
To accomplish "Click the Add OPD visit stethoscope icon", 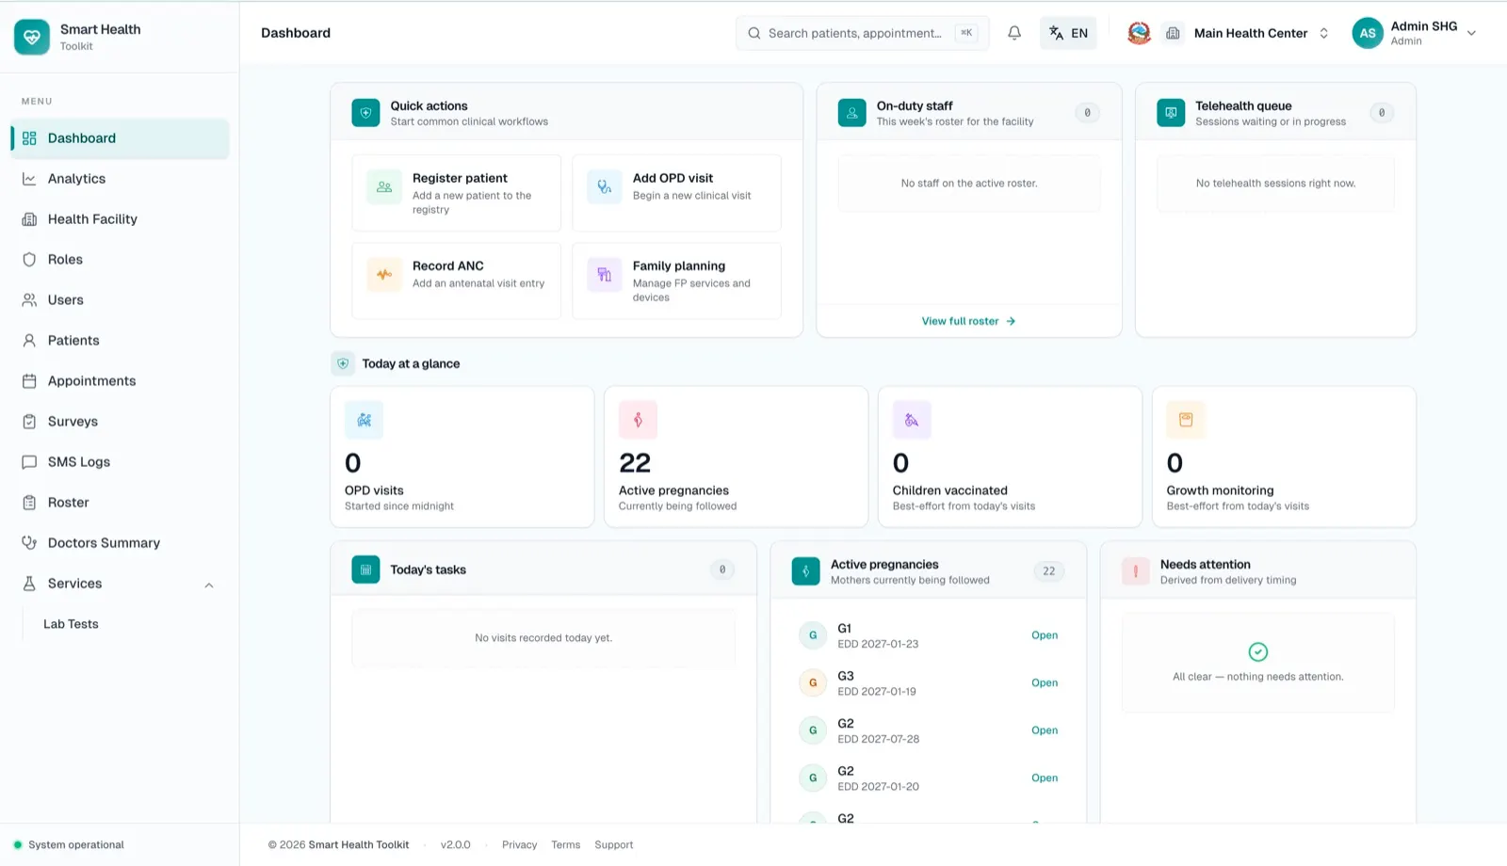I will (605, 187).
